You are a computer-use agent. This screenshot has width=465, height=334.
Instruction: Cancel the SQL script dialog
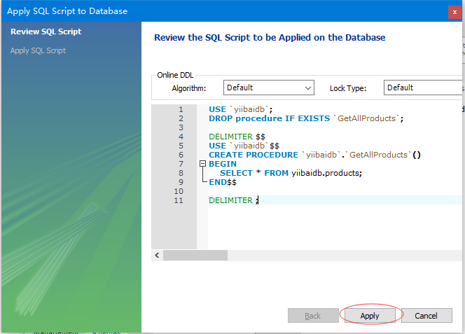click(x=426, y=316)
